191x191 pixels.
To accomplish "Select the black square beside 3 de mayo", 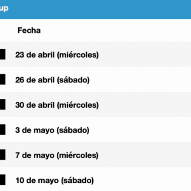I will click(x=3, y=130).
